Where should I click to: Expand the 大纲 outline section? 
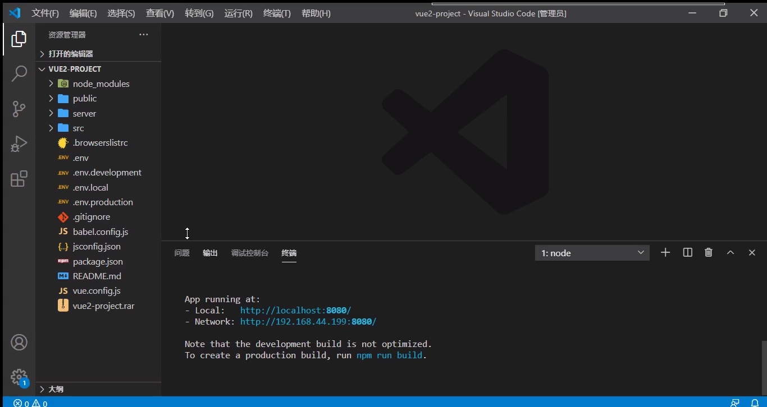point(56,389)
